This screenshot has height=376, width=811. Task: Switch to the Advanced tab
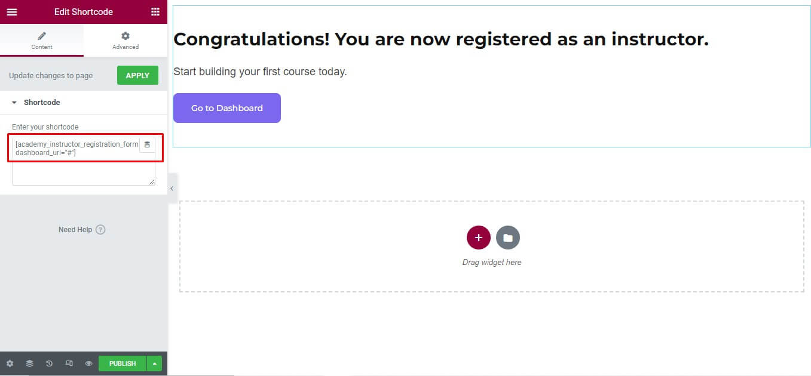pyautogui.click(x=126, y=41)
